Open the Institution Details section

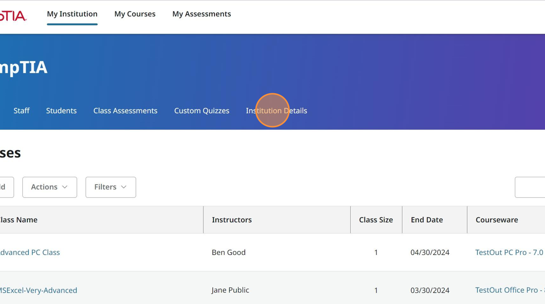click(x=276, y=111)
